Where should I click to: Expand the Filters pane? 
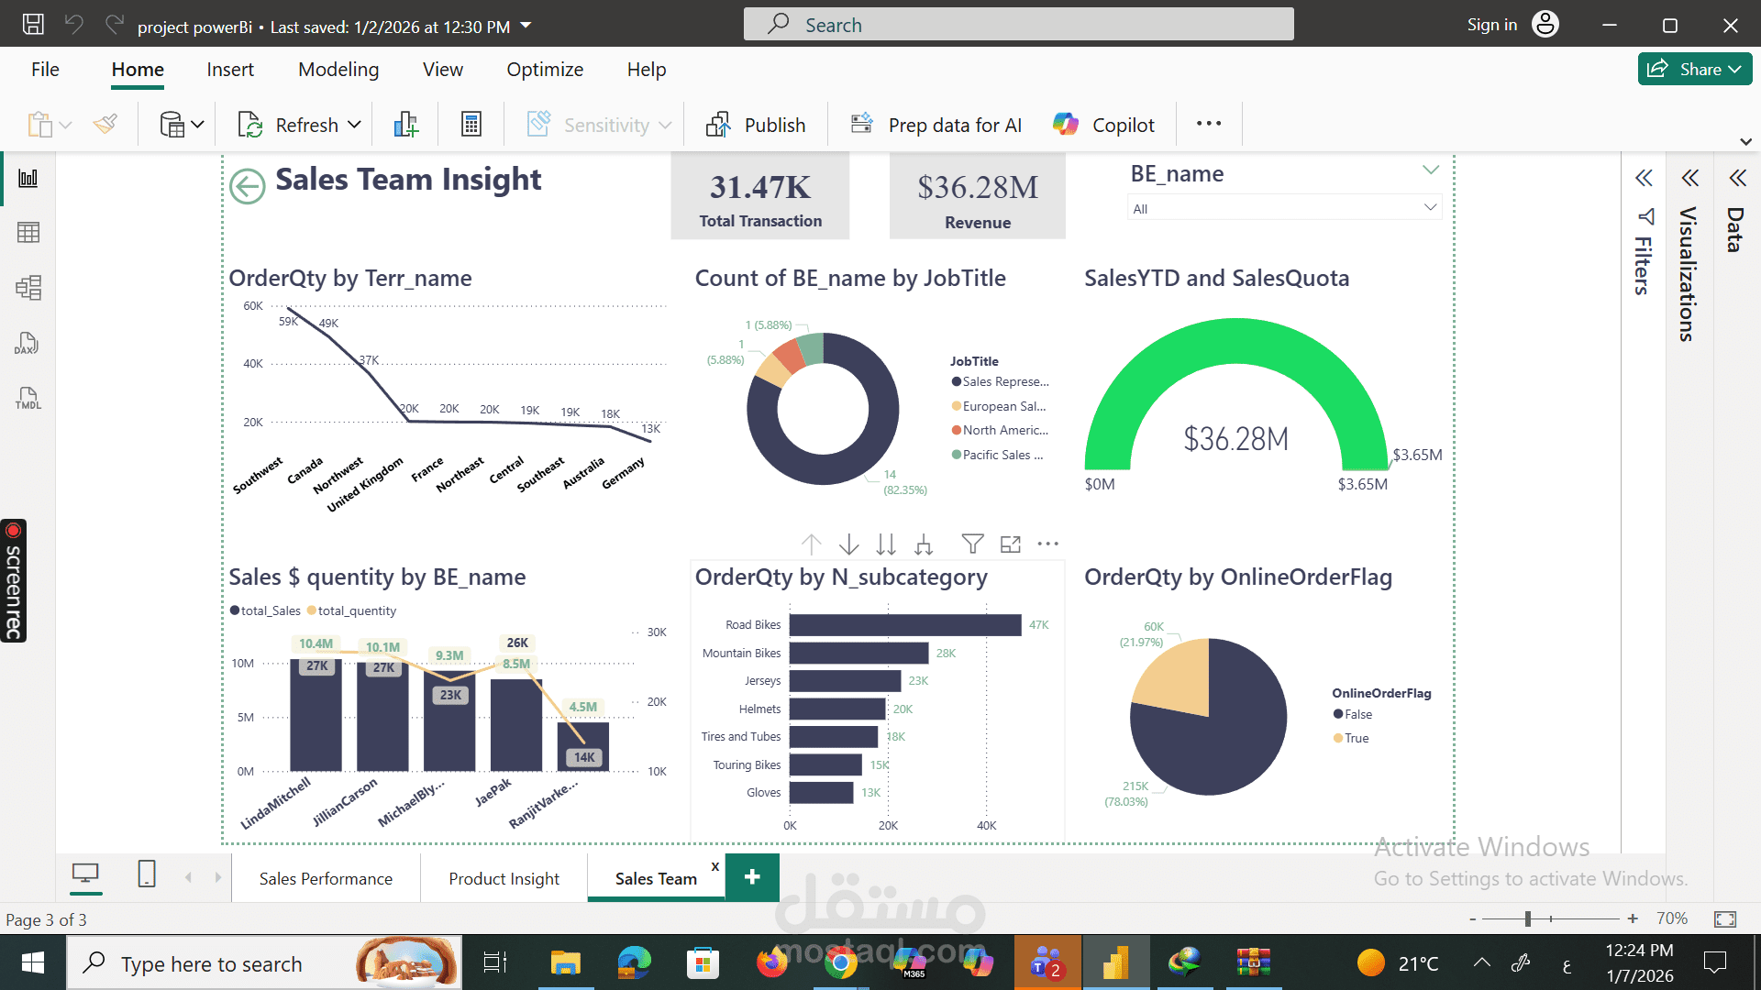click(1644, 178)
